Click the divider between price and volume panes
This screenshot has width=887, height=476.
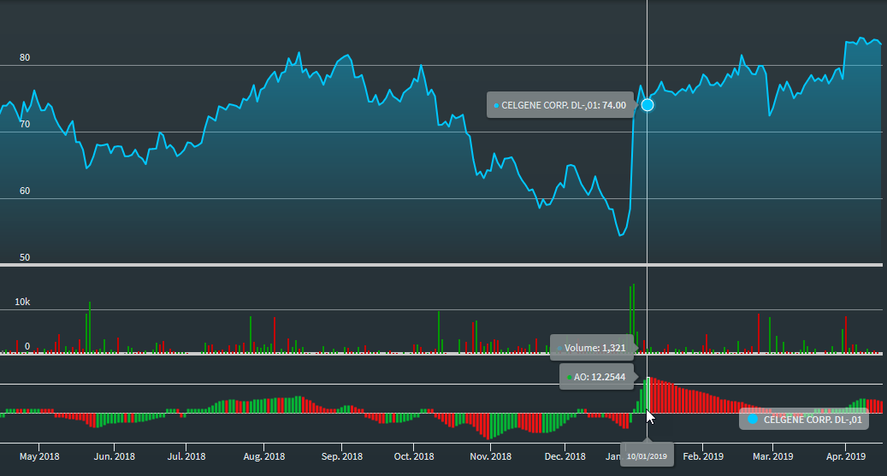pos(443,266)
